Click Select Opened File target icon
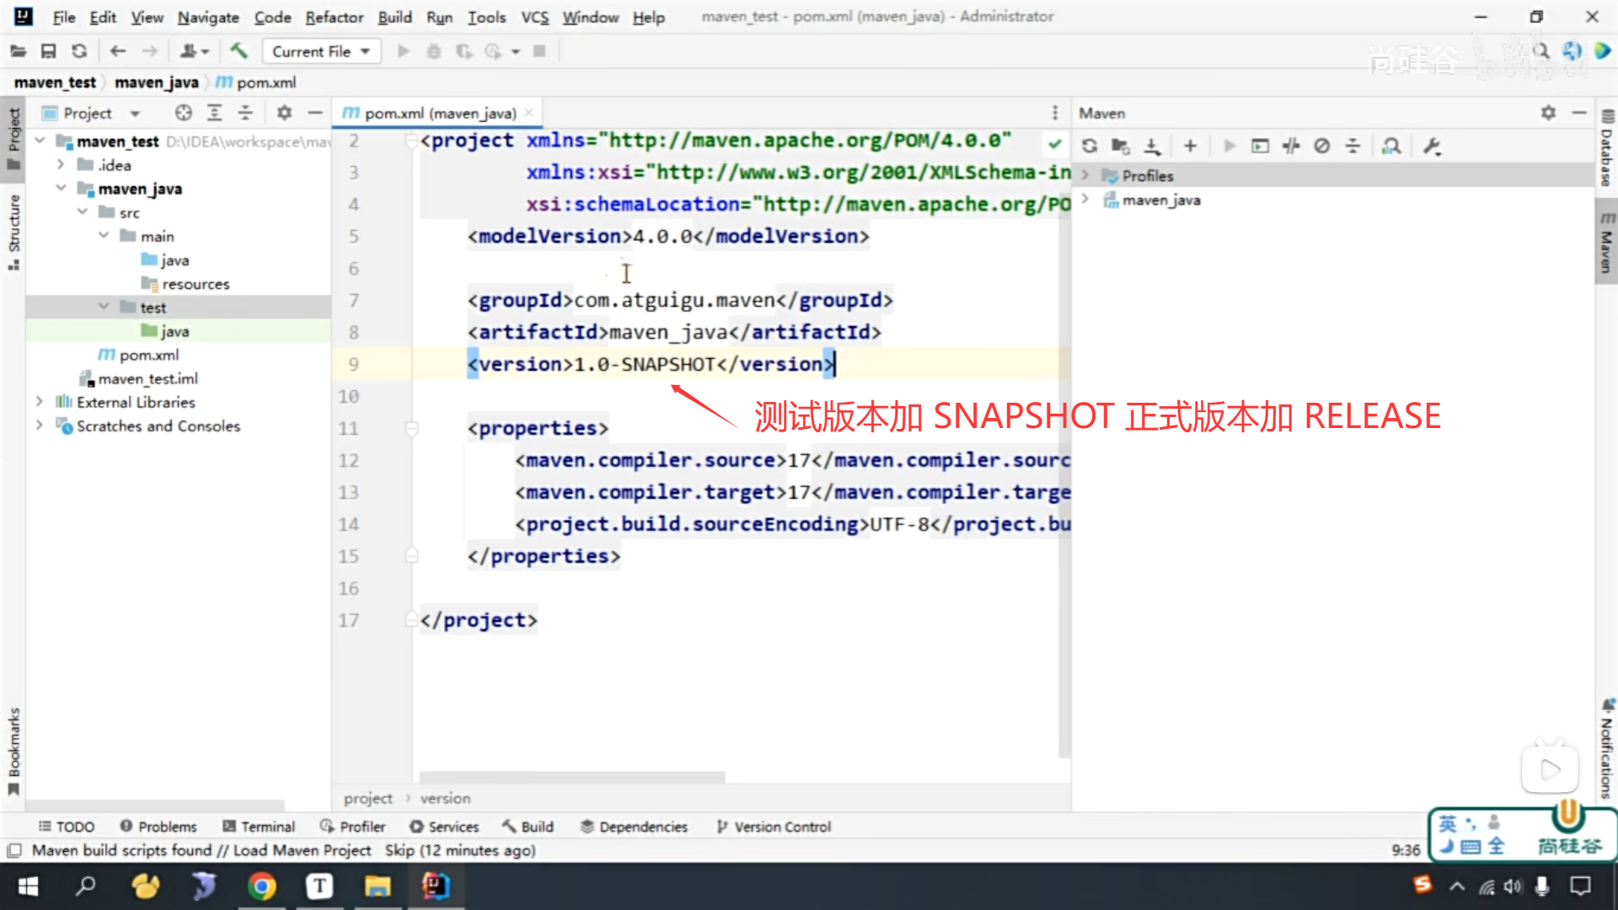The height and width of the screenshot is (910, 1618). [183, 113]
